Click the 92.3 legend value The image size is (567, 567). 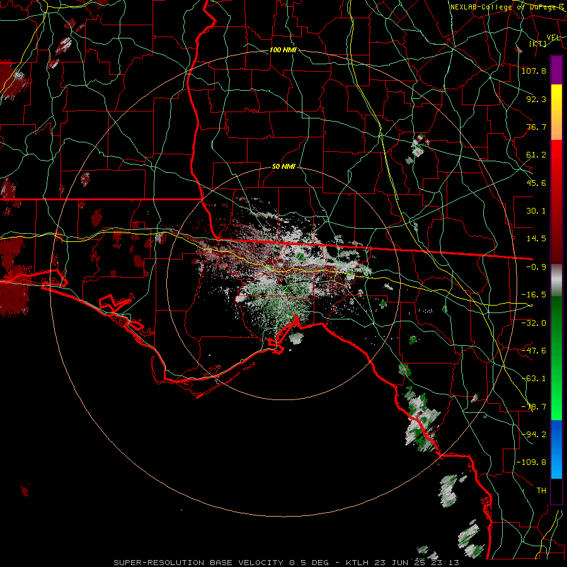(x=536, y=99)
